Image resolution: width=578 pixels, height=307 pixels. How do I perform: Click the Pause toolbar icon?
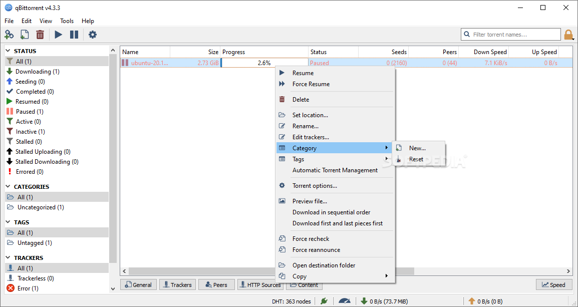pyautogui.click(x=74, y=35)
